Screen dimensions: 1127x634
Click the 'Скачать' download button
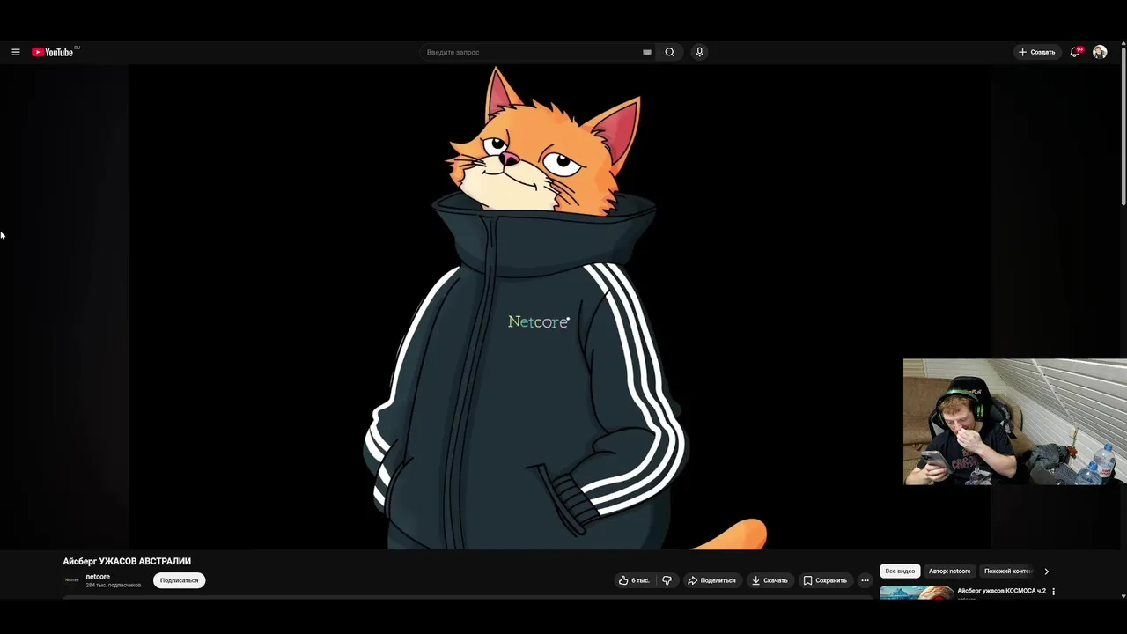(770, 580)
